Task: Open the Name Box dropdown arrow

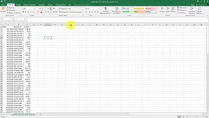Action: [10, 19]
